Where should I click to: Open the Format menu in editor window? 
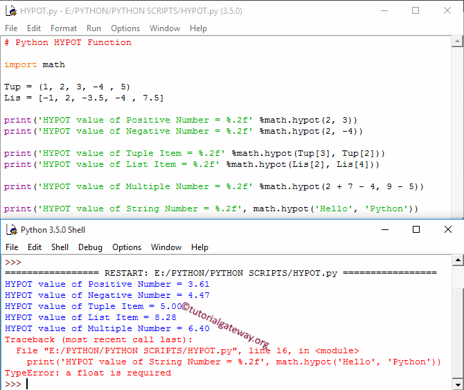click(x=64, y=28)
